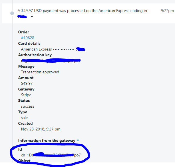Collapse the payment details dropdown arrow
The width and height of the screenshot is (175, 167).
tap(32, 17)
